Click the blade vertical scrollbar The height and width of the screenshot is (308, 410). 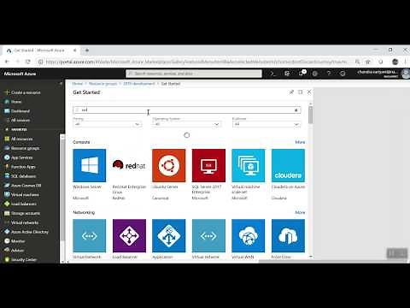click(x=310, y=115)
